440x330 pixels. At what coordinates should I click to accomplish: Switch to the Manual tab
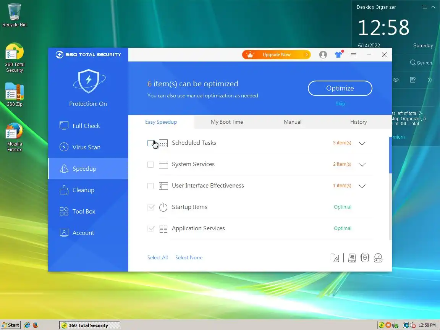(293, 122)
